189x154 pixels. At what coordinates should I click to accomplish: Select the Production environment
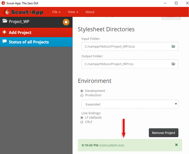tap(82, 95)
